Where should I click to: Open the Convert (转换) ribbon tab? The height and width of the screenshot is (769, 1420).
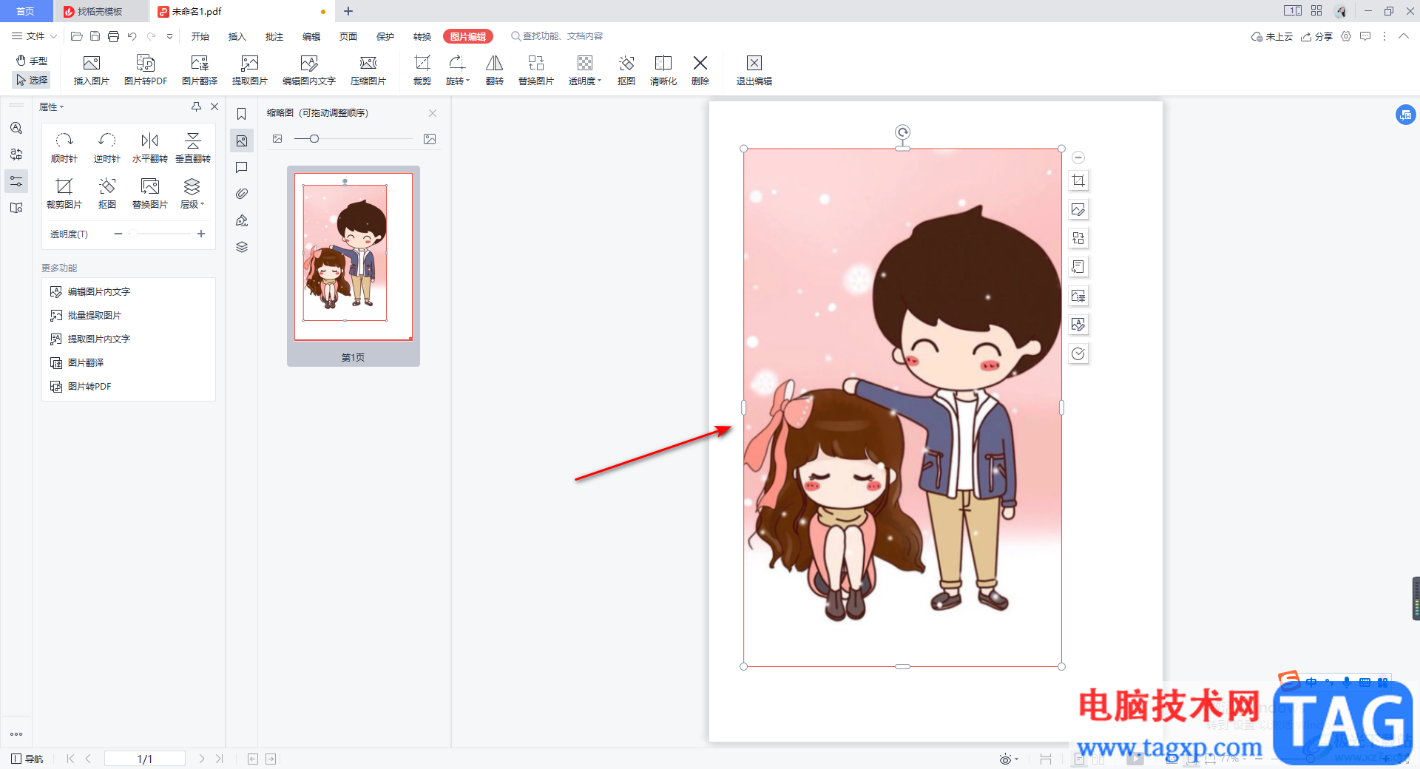[x=422, y=36]
